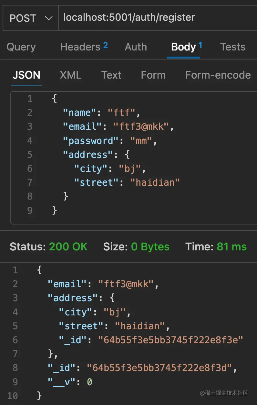Click the 200 OK status text

tap(68, 247)
